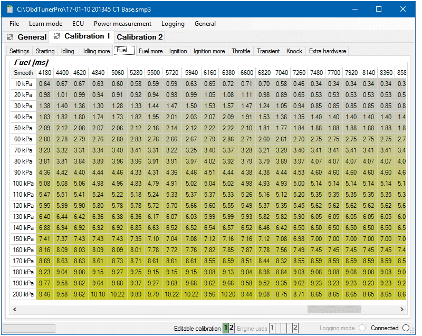Open the Fuel more sub-tab

(151, 51)
